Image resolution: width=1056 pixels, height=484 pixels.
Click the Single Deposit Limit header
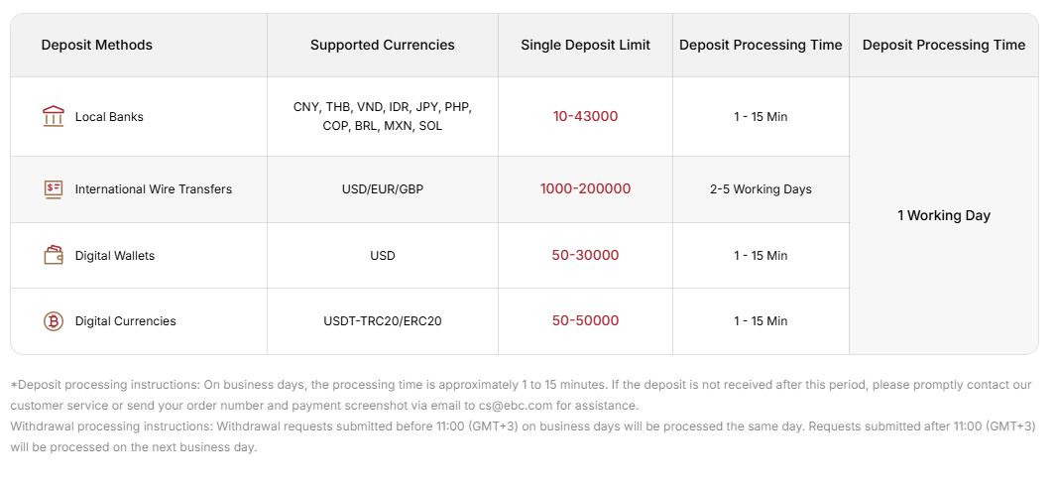[x=585, y=45]
